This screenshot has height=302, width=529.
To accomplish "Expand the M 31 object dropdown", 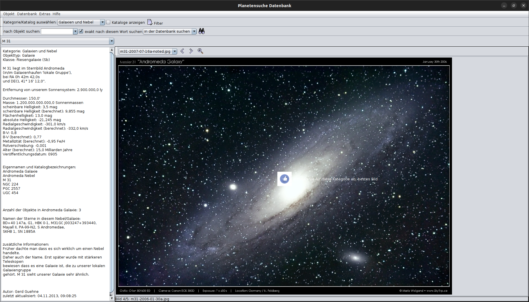I will 112,41.
